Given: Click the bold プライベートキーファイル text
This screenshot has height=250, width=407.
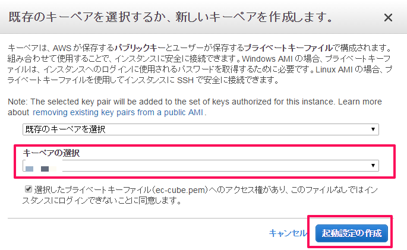Looking at the screenshot, I should [288, 48].
